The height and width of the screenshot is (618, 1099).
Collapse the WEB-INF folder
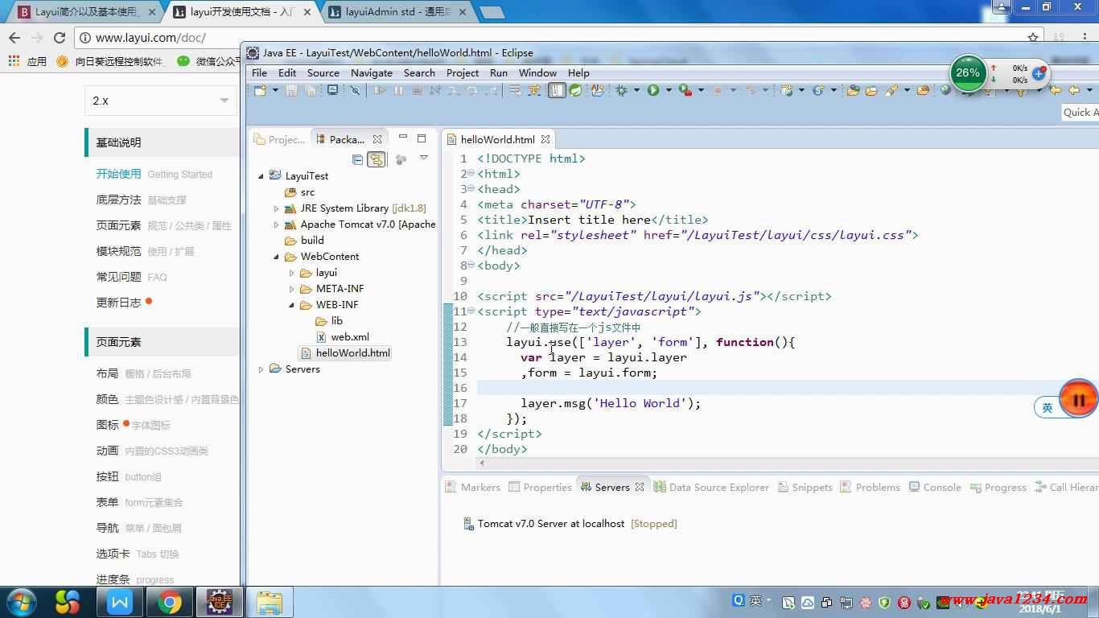click(x=292, y=305)
